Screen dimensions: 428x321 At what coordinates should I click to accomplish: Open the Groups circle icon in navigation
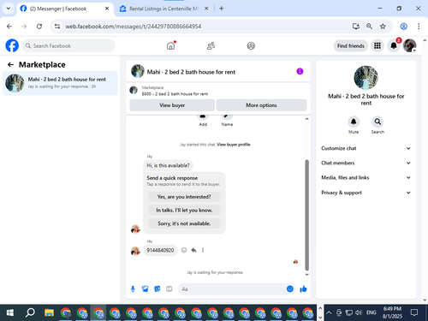click(251, 45)
